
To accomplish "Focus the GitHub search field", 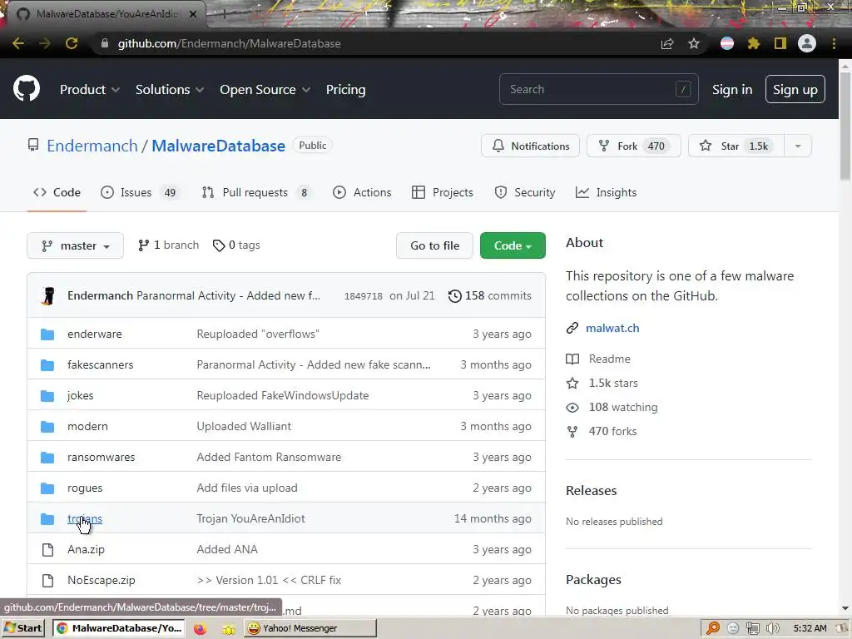I will coord(599,89).
